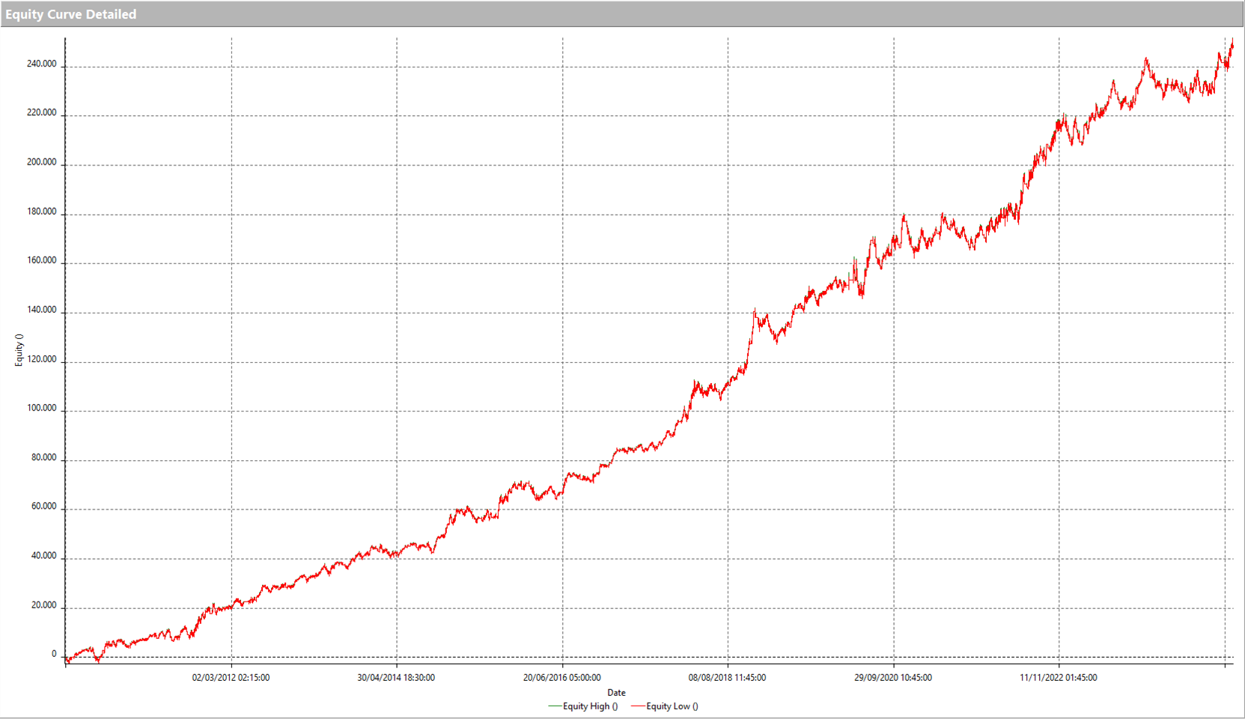Click the 30/04/2014 18:30:00 date label
Screen dimensions: 1245x719
point(396,678)
